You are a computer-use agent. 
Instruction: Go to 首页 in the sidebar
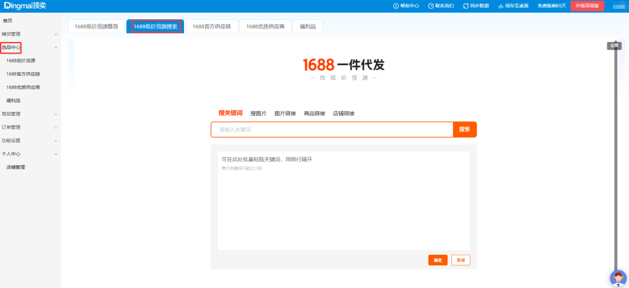coord(7,20)
